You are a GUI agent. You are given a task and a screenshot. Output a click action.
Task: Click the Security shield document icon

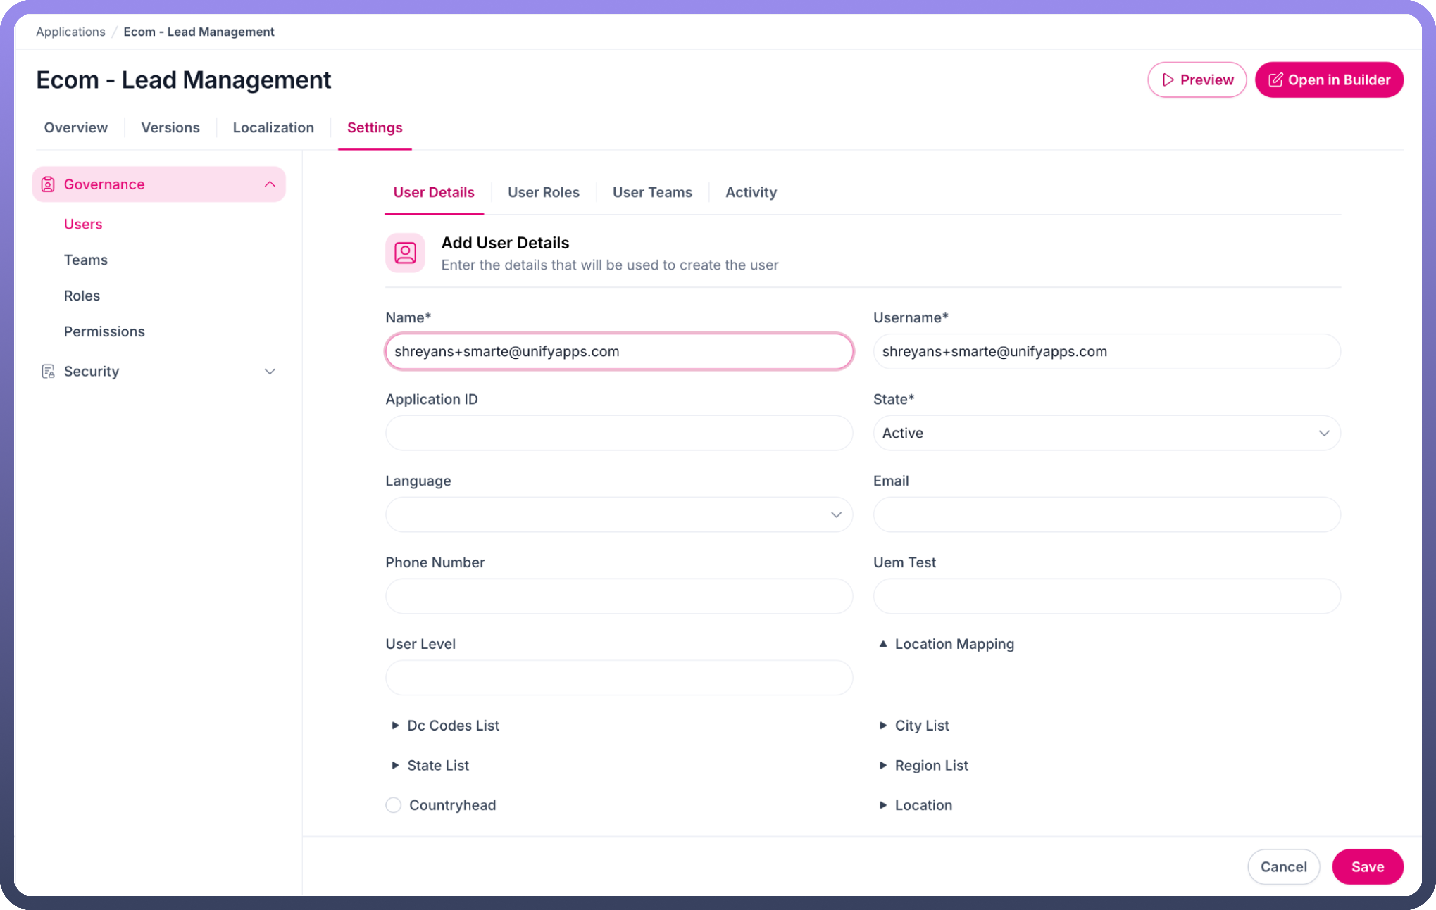[48, 371]
